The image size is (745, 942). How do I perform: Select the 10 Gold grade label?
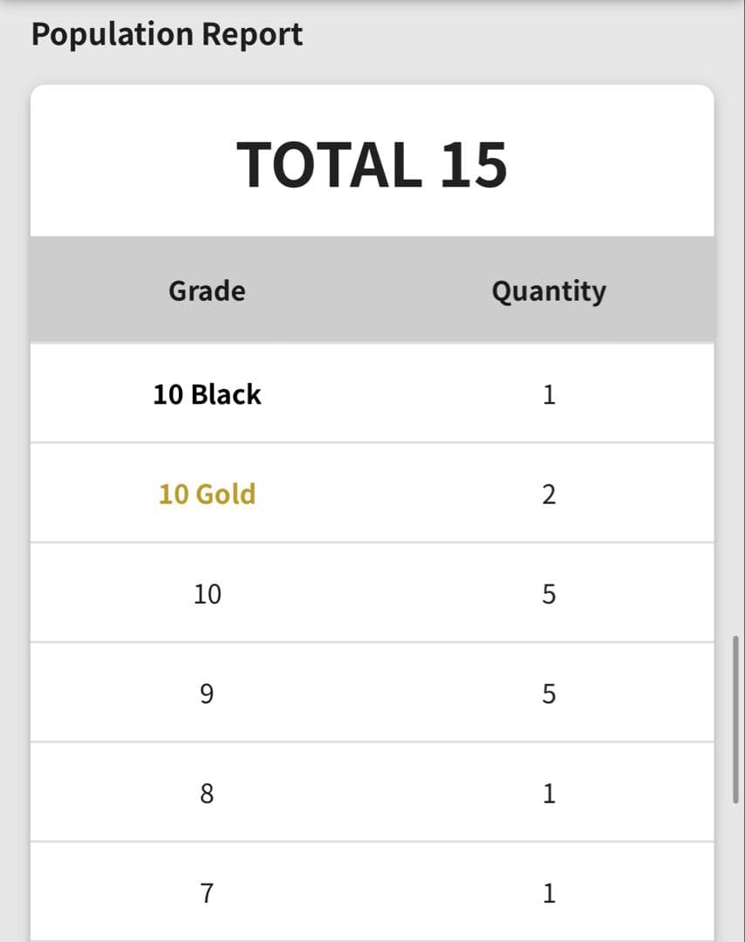click(x=207, y=494)
